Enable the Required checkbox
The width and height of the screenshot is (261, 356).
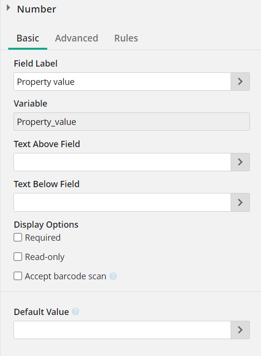click(x=18, y=237)
